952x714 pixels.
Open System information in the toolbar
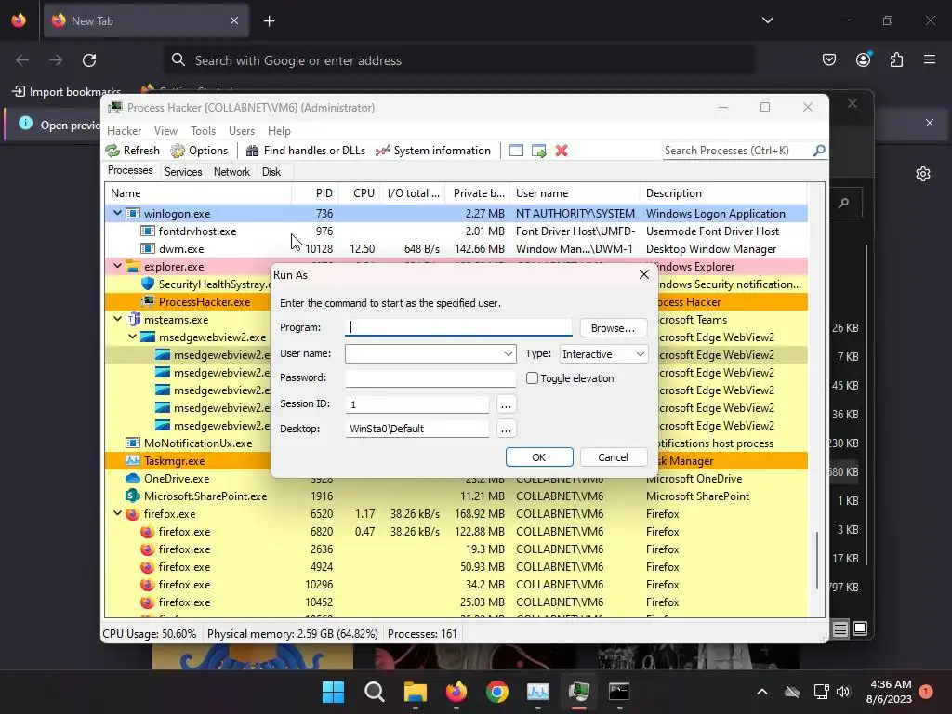[433, 151]
